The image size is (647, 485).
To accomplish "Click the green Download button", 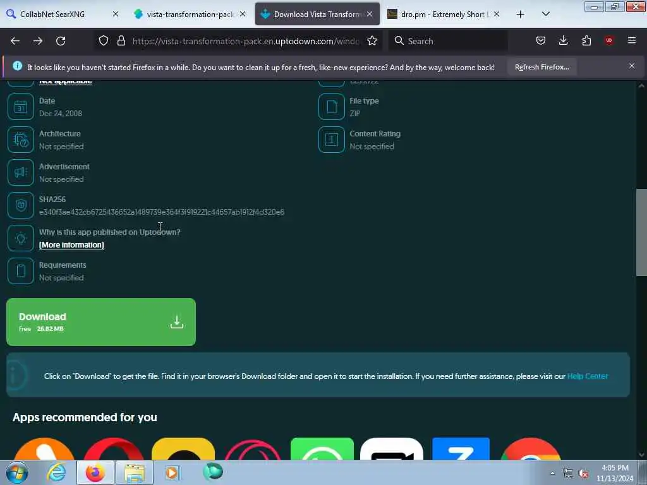I will [101, 322].
